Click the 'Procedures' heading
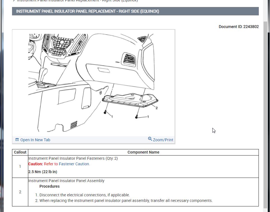The image size is (270, 212). coord(50,186)
